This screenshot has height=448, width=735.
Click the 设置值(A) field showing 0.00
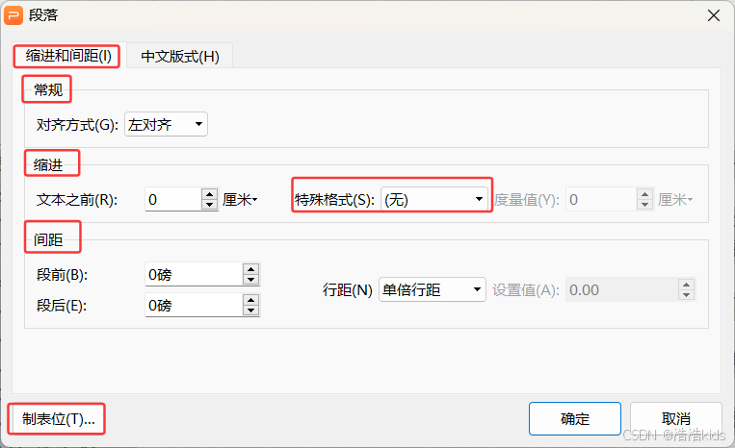(622, 290)
